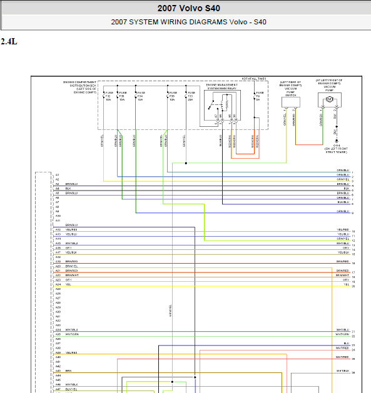
Task: Click the "WHT/BLU" label at pin A15
Action: pos(71,244)
